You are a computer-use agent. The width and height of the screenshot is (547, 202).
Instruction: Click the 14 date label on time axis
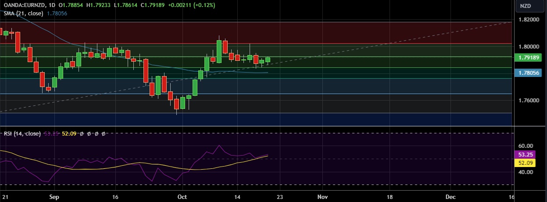[238, 197]
